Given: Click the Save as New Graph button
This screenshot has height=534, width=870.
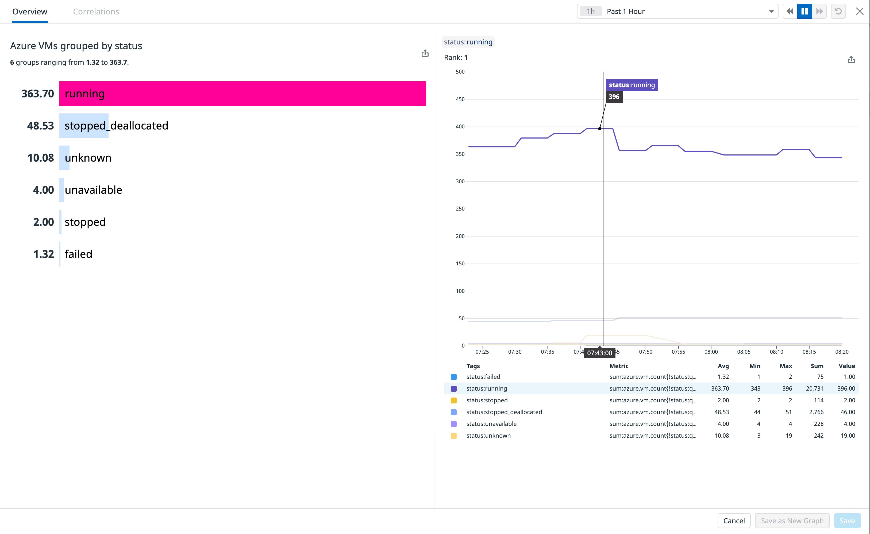Looking at the screenshot, I should 792,521.
